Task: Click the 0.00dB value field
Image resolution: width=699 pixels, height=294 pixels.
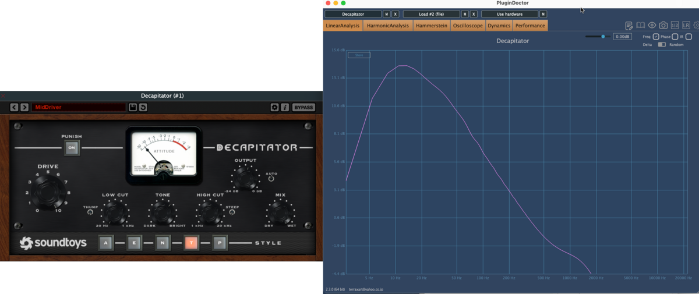Action: pos(623,37)
